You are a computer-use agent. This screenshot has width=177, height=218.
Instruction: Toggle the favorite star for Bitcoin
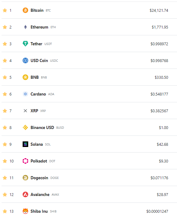pos(5,10)
